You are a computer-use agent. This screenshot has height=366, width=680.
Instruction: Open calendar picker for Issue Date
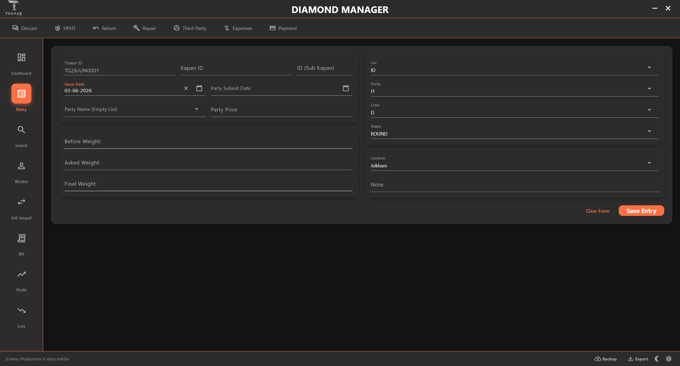point(199,88)
